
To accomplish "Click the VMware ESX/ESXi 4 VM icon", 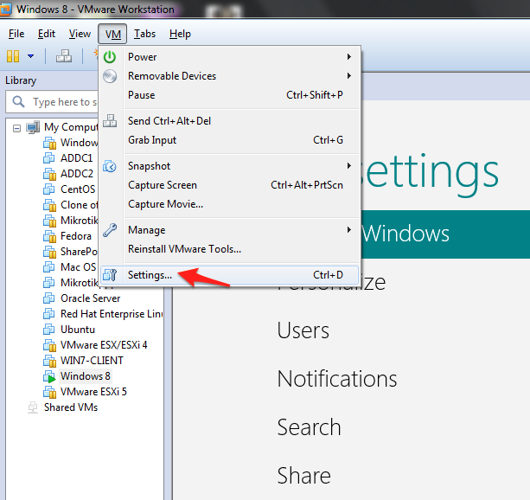I will tap(49, 345).
